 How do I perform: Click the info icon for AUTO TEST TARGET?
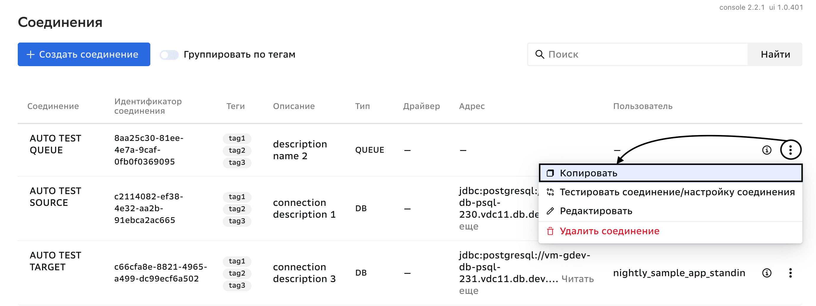point(767,273)
